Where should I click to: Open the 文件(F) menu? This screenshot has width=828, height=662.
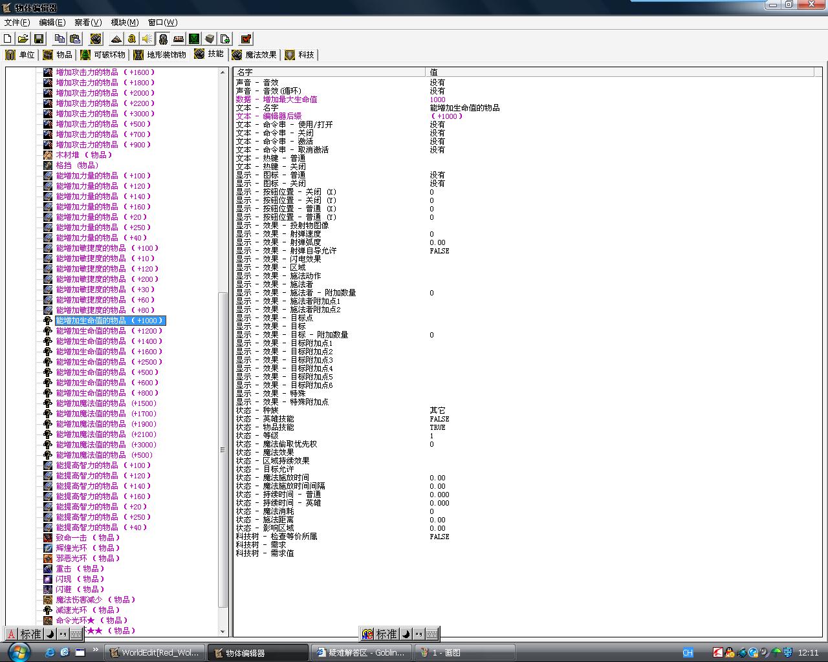tap(17, 23)
